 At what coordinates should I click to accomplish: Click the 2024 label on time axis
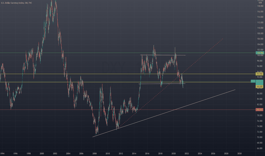point(200,153)
